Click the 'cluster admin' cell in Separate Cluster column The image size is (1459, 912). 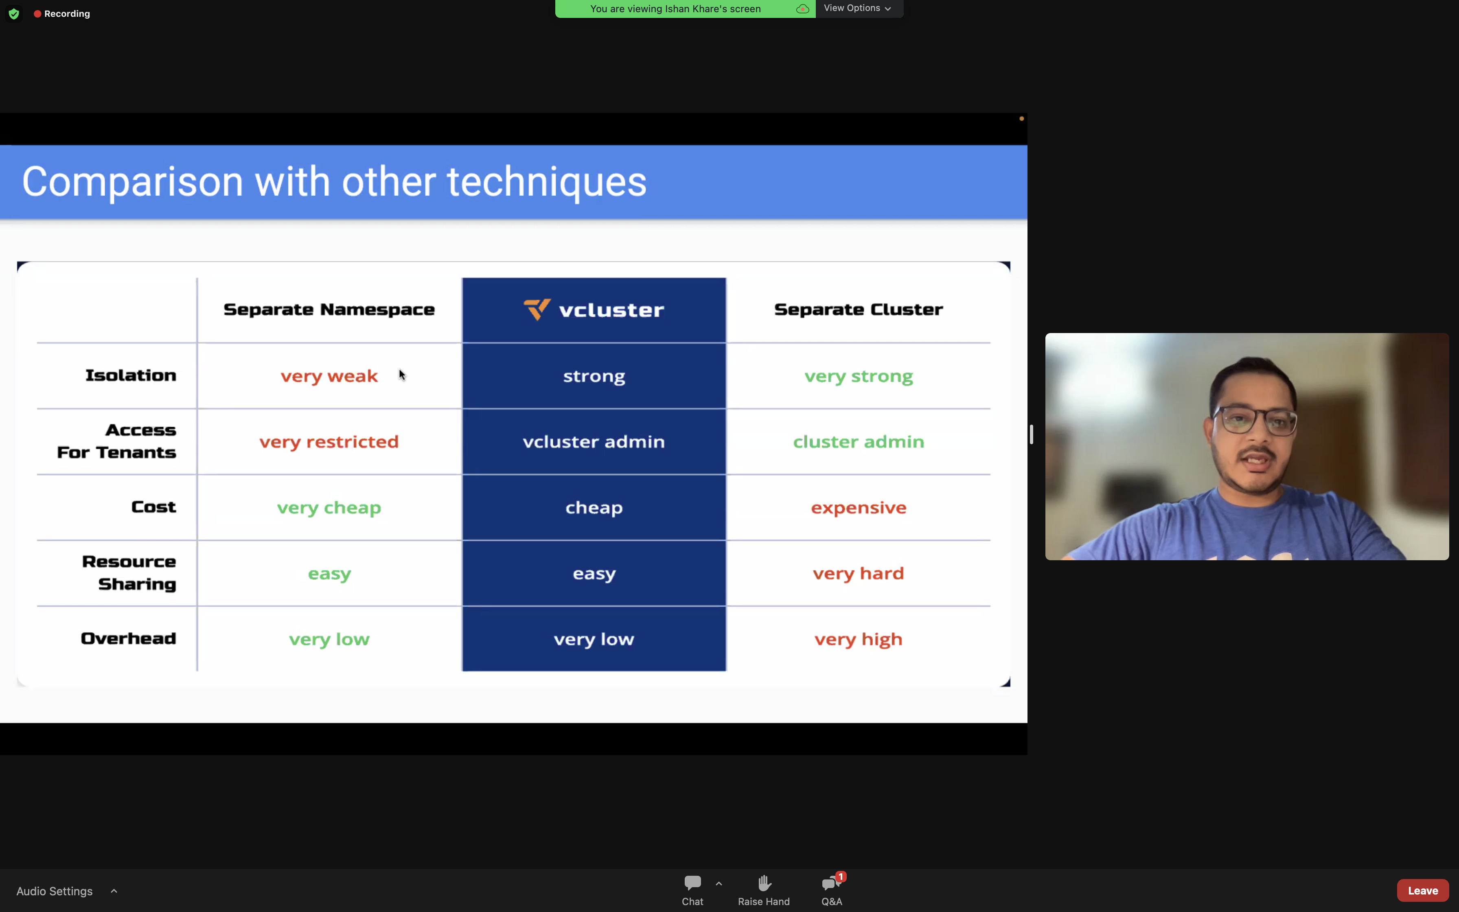point(859,441)
